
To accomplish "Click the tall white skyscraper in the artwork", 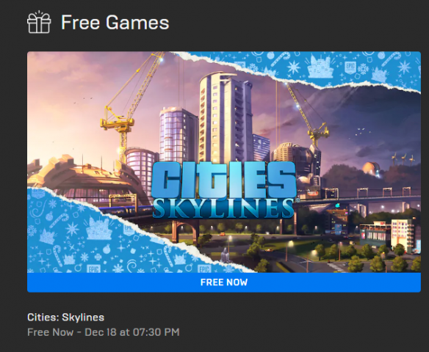I will point(224,116).
